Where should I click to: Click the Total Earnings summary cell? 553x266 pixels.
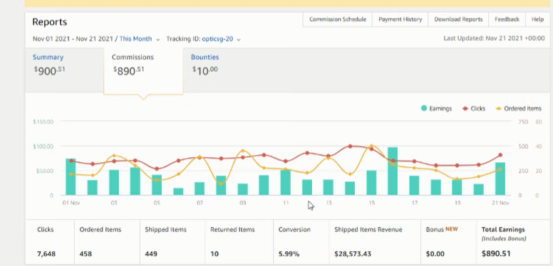click(513, 242)
